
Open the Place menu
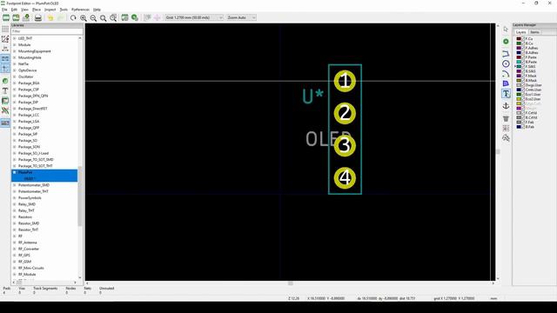coord(37,10)
